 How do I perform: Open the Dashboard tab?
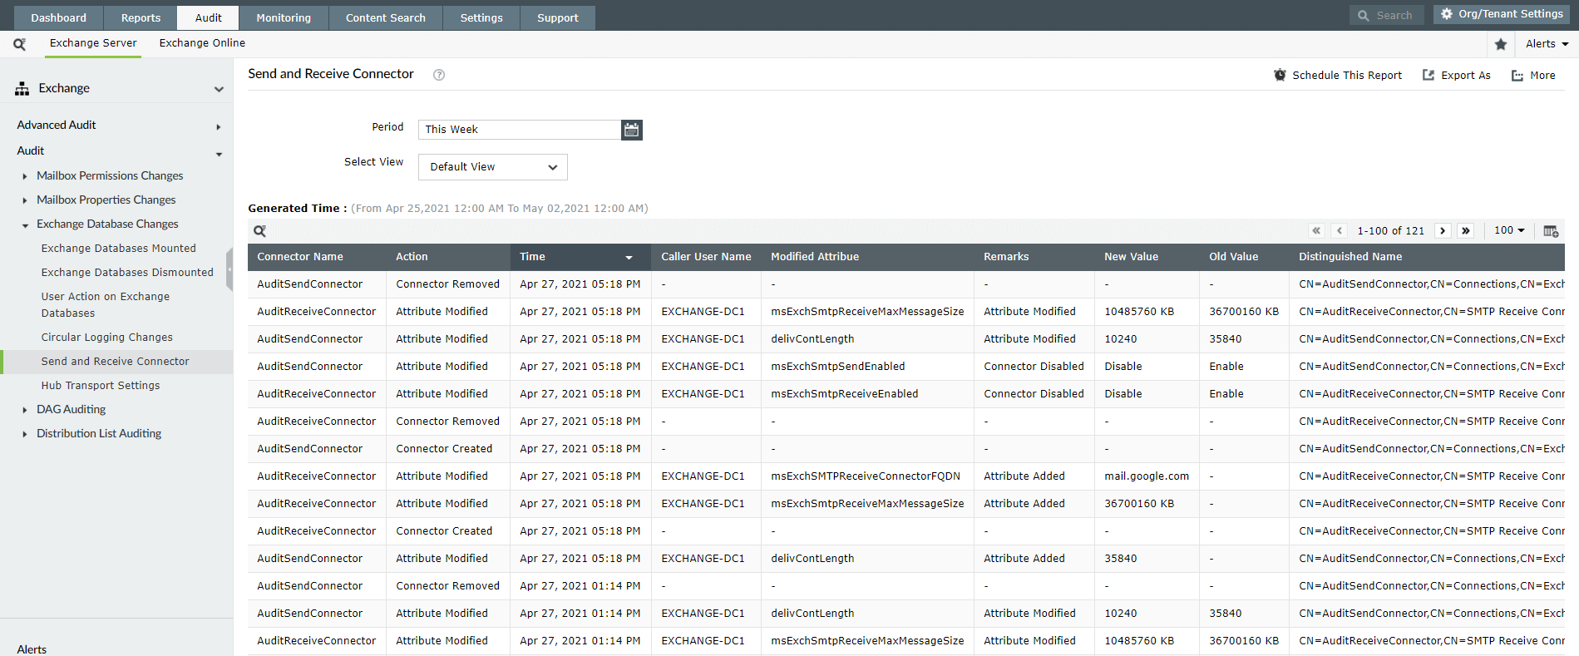(x=58, y=17)
